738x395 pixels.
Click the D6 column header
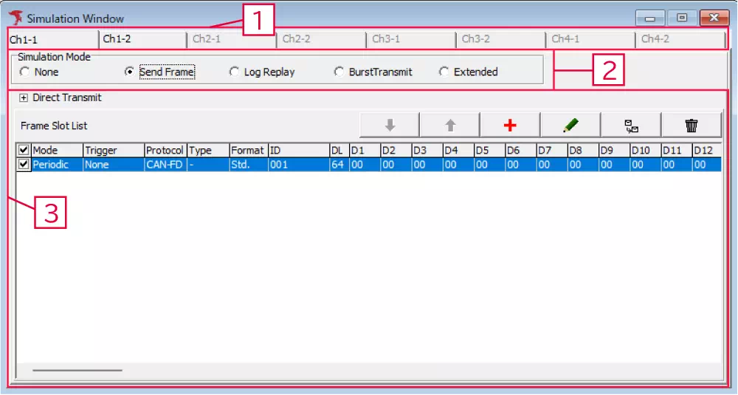click(520, 150)
